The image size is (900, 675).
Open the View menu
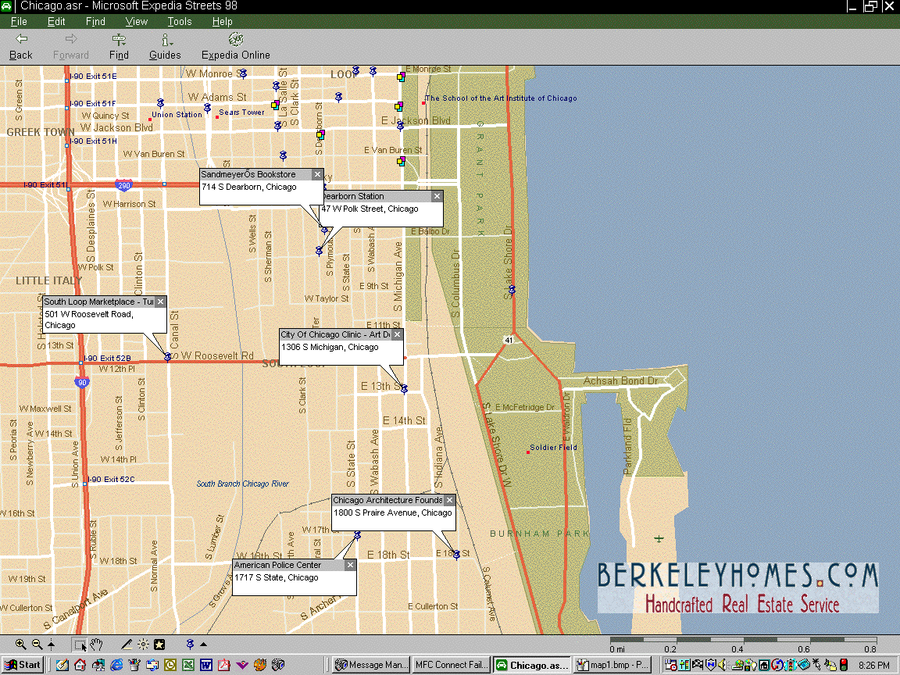pos(136,22)
